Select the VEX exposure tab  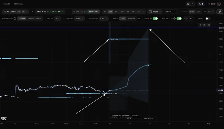pyautogui.click(x=84, y=12)
